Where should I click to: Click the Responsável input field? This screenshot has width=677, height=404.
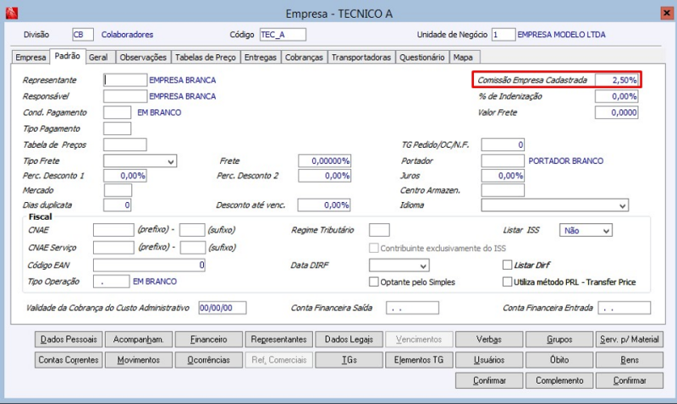125,96
